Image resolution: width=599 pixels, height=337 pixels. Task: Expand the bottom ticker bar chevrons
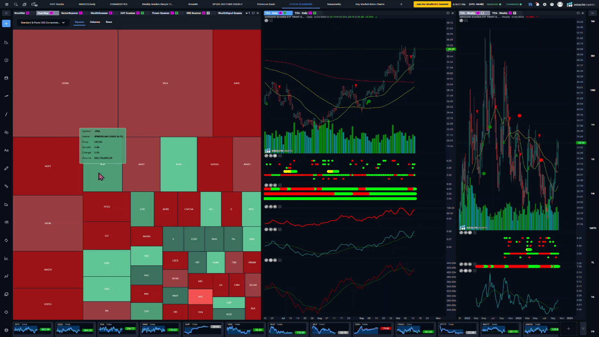click(583, 329)
